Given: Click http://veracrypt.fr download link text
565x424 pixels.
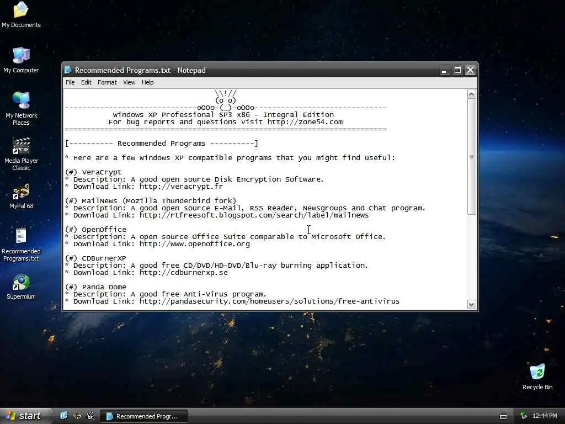Looking at the screenshot, I should 181,187.
